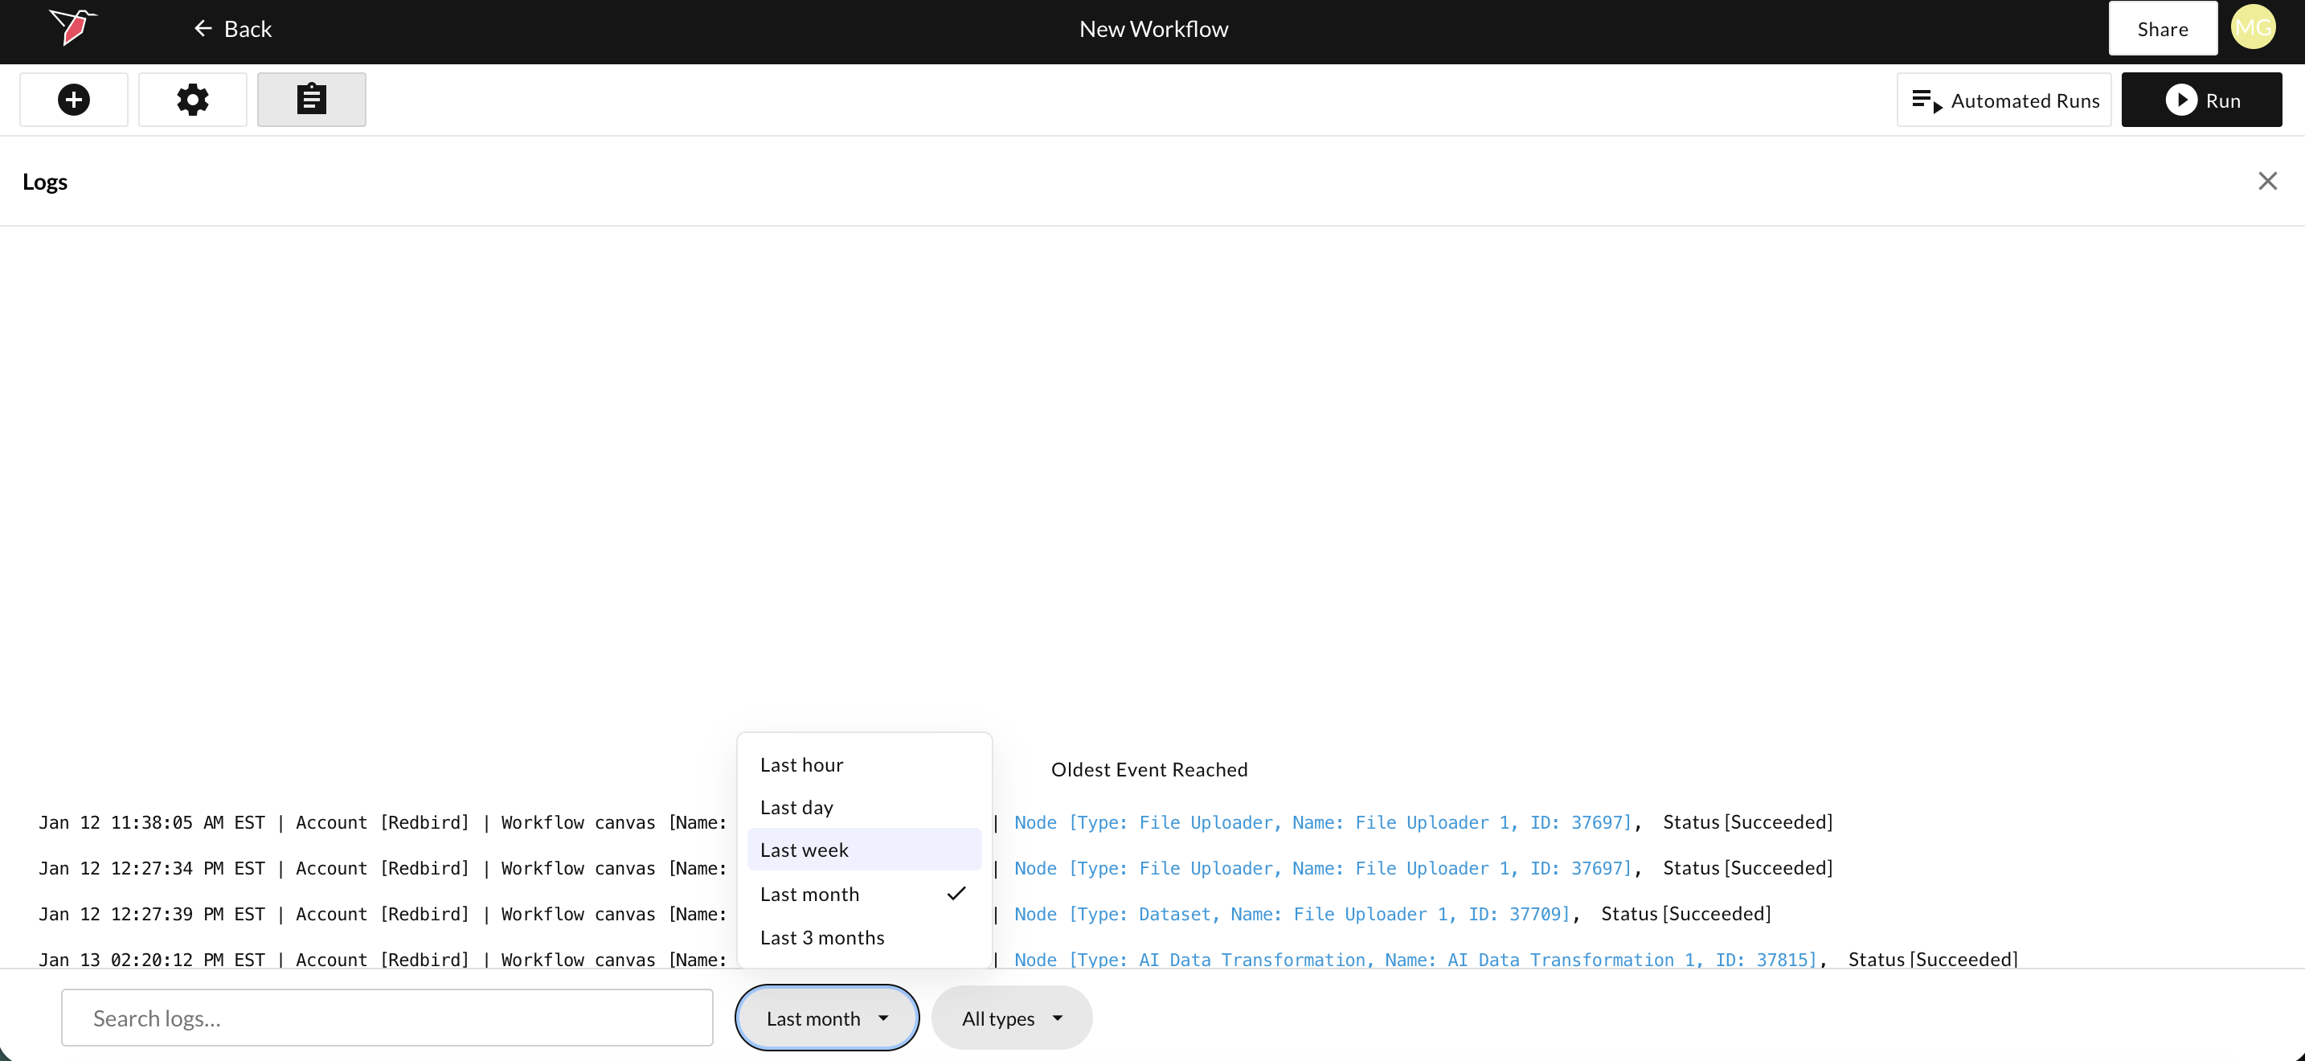
Task: Click the Run play icon
Action: [2180, 100]
